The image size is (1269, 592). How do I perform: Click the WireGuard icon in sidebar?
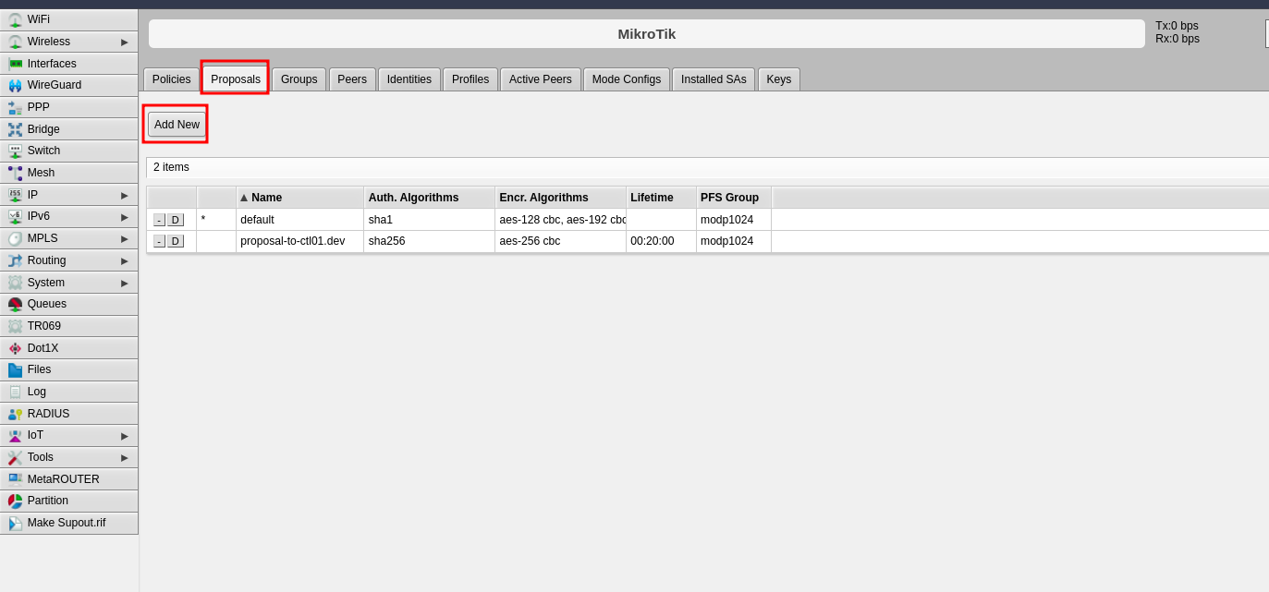[x=15, y=86]
